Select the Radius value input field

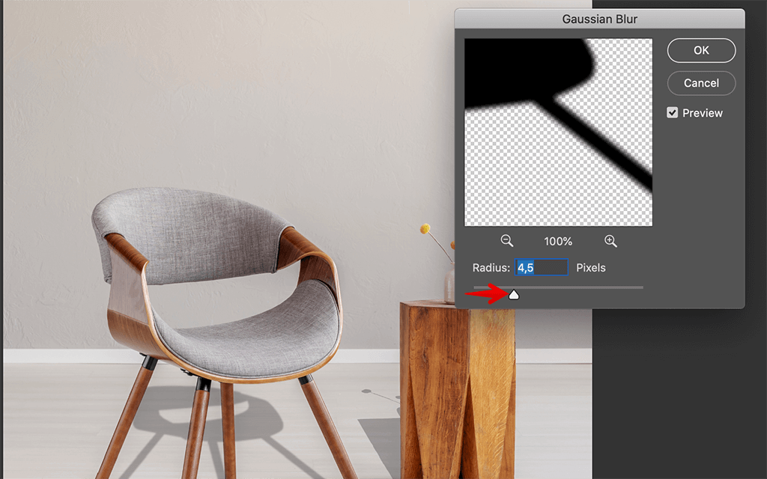(x=542, y=267)
